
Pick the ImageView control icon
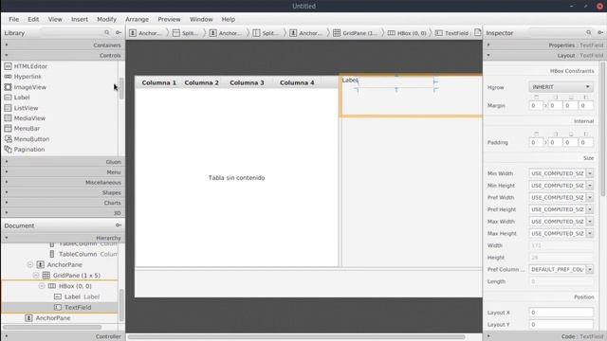pos(8,87)
